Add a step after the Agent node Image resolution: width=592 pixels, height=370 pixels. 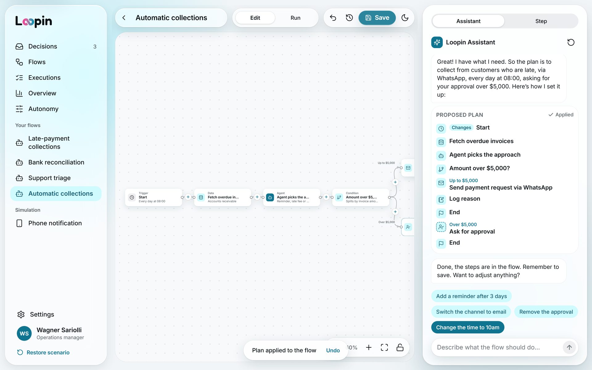pos(326,197)
